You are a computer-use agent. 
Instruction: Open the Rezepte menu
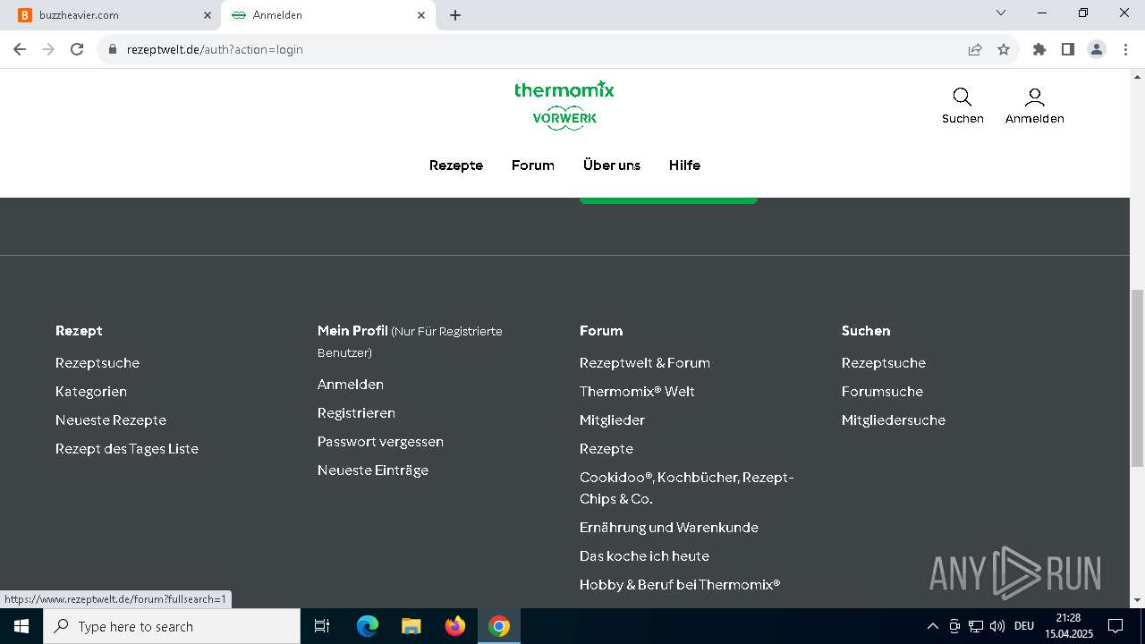pyautogui.click(x=456, y=165)
